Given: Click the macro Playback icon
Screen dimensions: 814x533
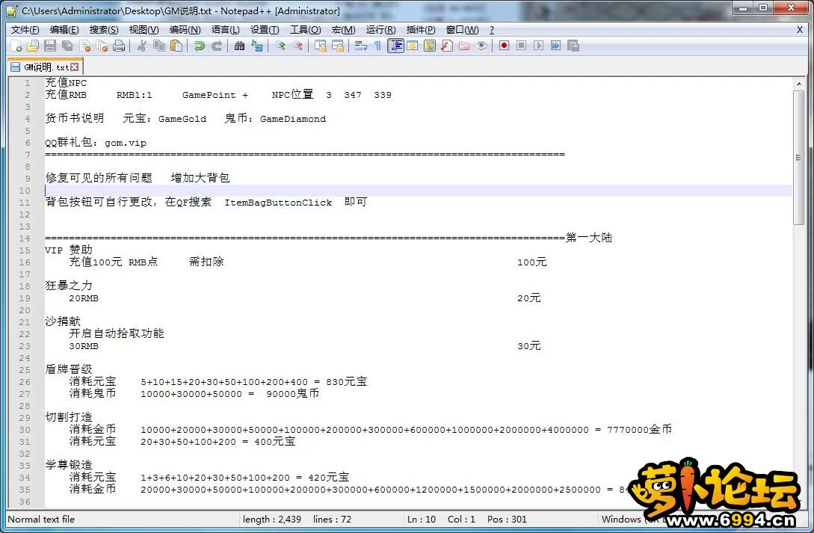Looking at the screenshot, I should pos(538,46).
